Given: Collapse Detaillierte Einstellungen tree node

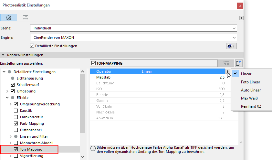Looking at the screenshot, I should point(4,72).
